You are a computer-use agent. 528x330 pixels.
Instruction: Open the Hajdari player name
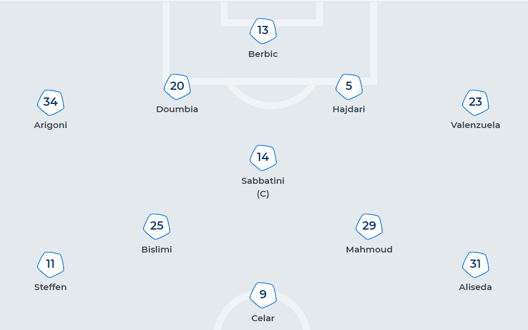tap(348, 109)
